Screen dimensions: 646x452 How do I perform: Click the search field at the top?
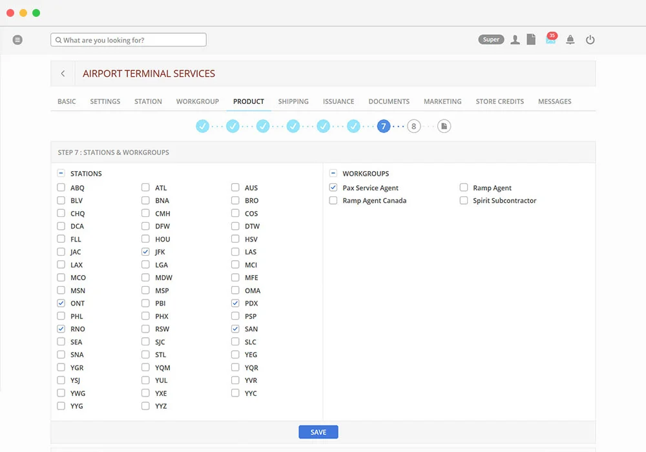click(128, 39)
